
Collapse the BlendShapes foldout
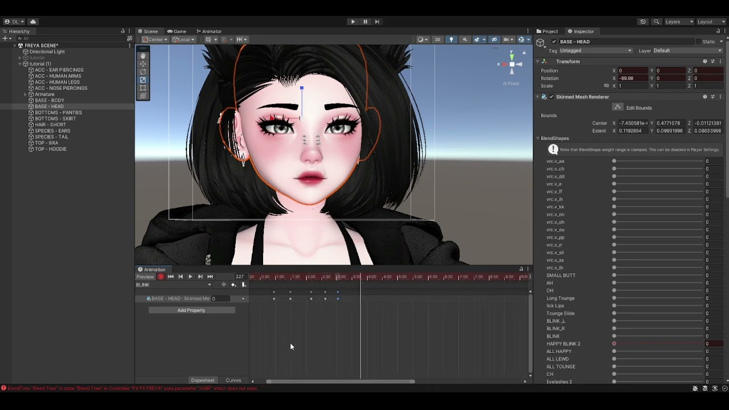(x=538, y=138)
